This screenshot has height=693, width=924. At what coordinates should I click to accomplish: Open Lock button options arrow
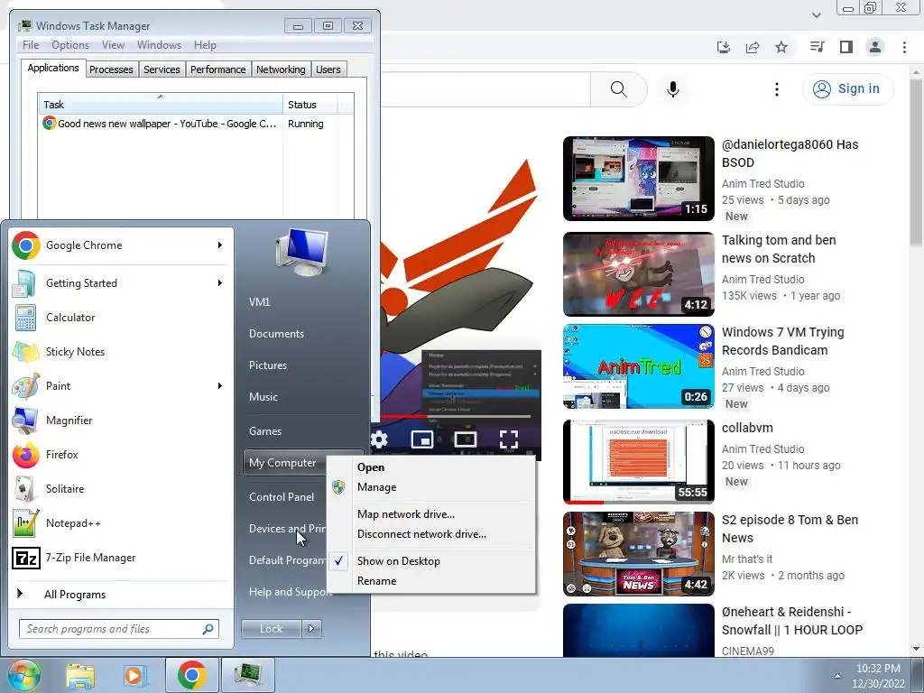pyautogui.click(x=311, y=629)
